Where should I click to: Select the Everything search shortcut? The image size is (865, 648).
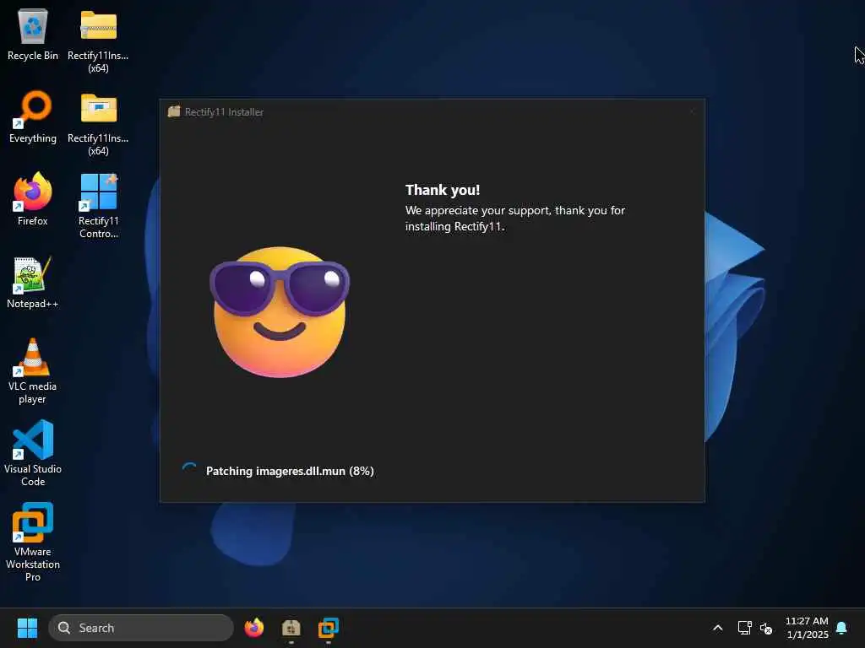tap(33, 116)
